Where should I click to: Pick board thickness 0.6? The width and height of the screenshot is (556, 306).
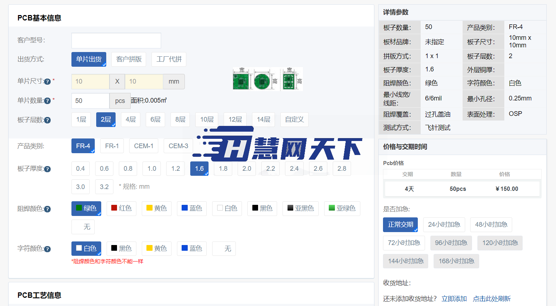click(104, 169)
